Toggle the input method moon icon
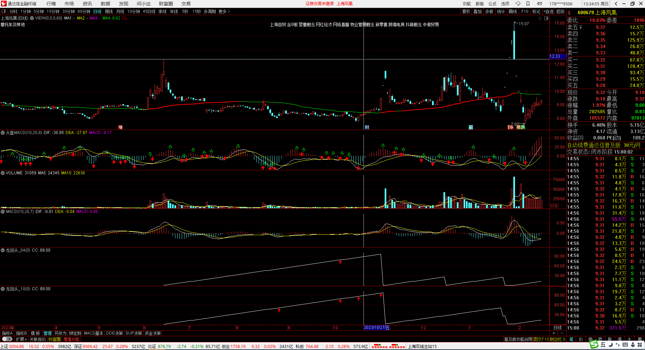The image size is (645, 350). (610, 345)
